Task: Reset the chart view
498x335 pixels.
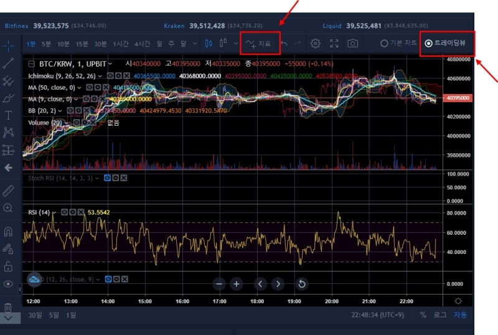Action: (302, 284)
